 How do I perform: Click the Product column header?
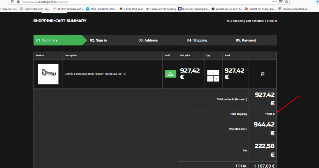tap(40, 55)
